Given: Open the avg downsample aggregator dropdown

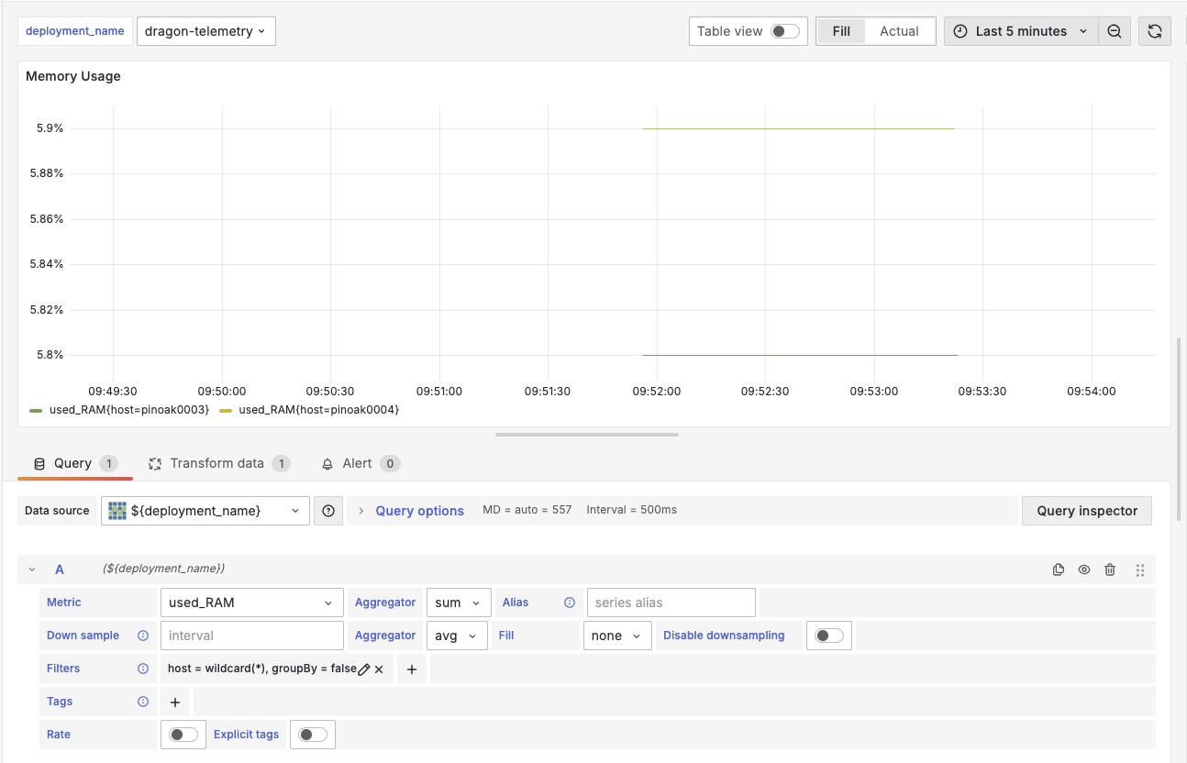Looking at the screenshot, I should point(457,636).
